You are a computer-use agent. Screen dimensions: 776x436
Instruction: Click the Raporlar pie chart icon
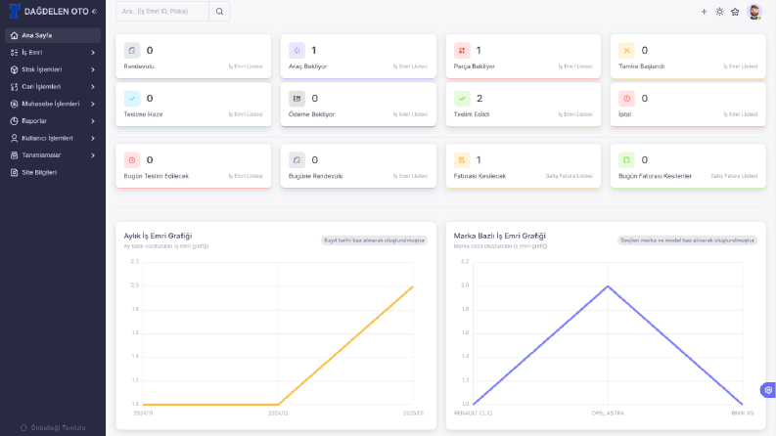(14, 121)
